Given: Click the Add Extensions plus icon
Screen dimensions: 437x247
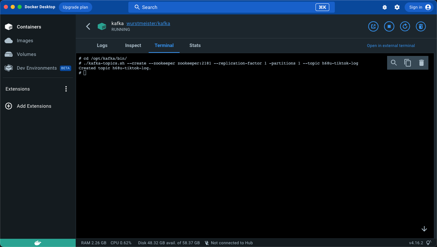Looking at the screenshot, I should tap(9, 106).
